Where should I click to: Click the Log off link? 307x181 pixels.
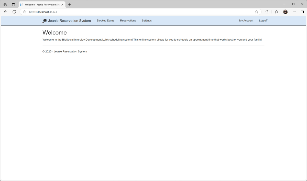pyautogui.click(x=263, y=21)
